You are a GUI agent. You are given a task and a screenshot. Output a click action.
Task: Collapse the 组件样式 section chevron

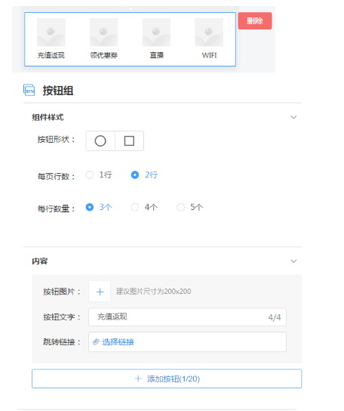tap(293, 117)
